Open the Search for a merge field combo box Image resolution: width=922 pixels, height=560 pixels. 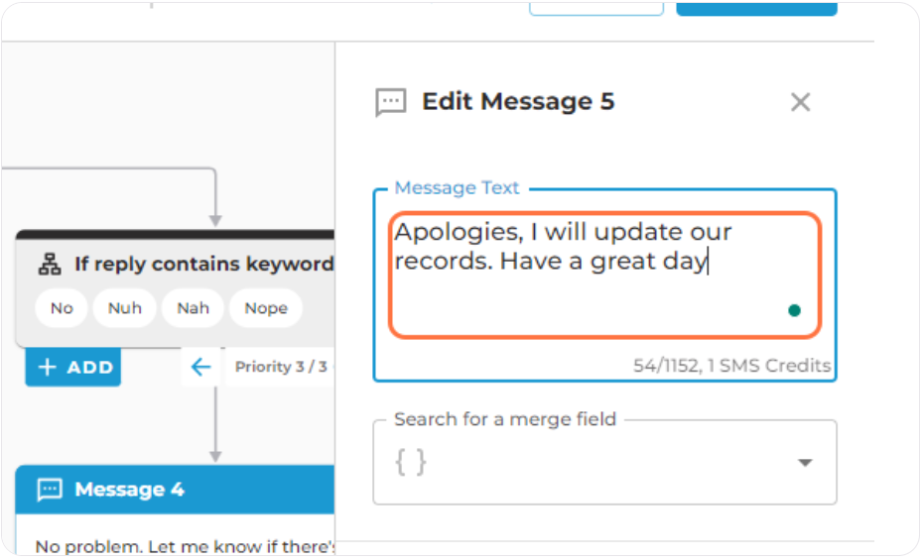click(604, 462)
